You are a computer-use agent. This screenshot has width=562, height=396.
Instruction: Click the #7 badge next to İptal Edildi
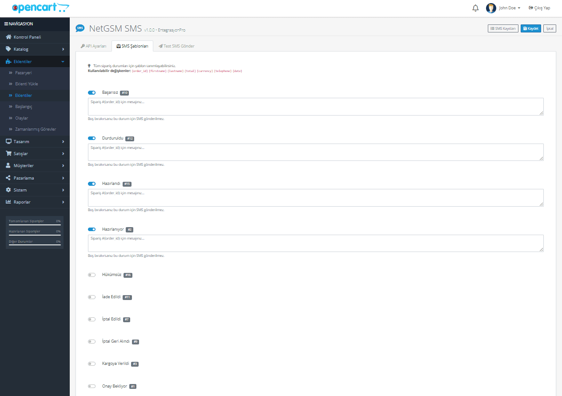(127, 320)
